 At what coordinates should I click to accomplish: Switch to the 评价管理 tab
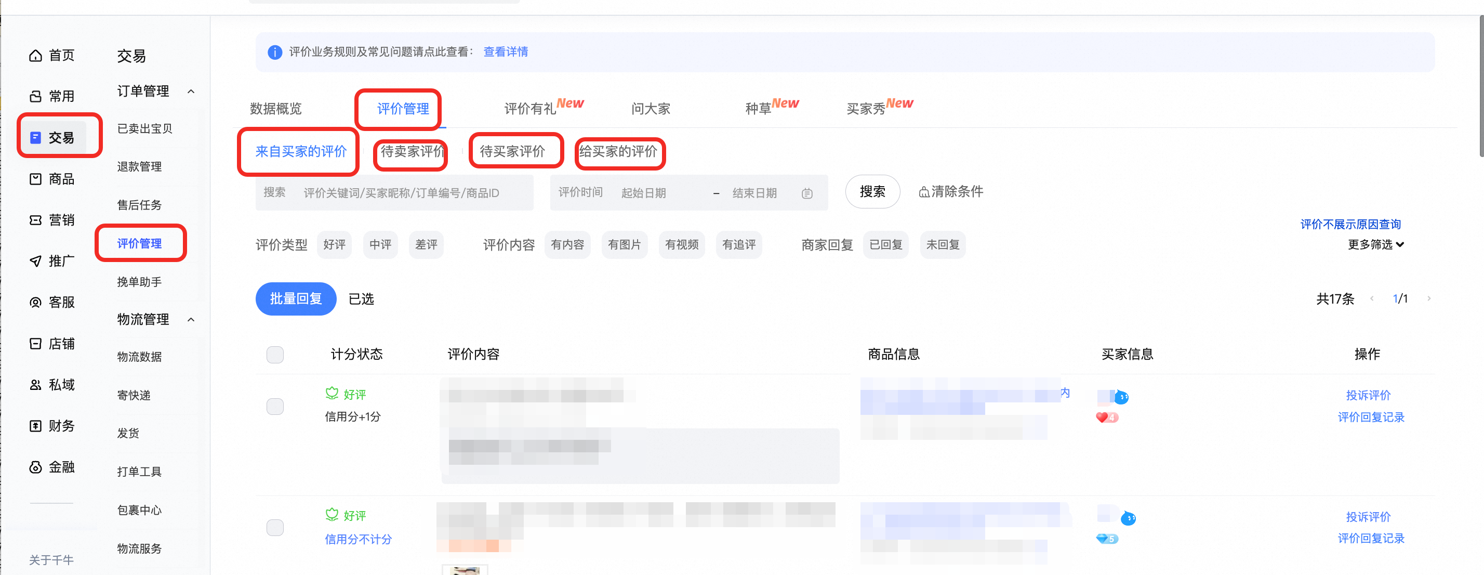(403, 108)
